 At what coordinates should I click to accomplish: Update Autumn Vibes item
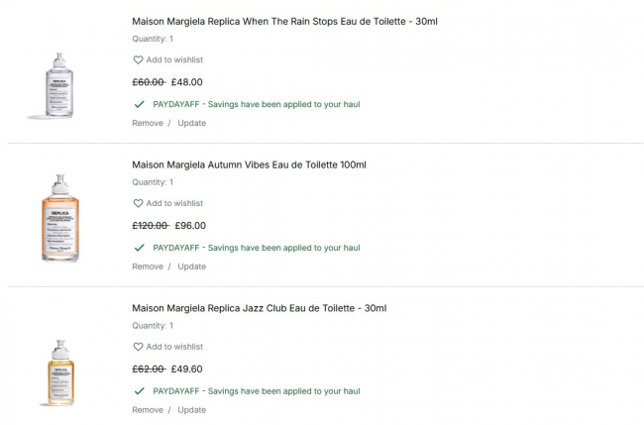(x=192, y=266)
